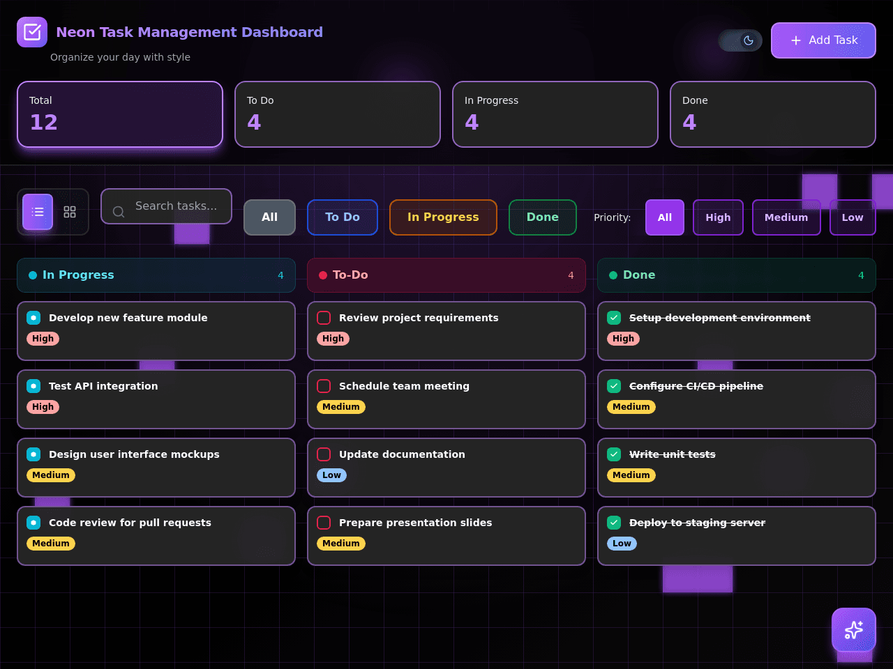Check Update documentation checkbox

pyautogui.click(x=324, y=454)
